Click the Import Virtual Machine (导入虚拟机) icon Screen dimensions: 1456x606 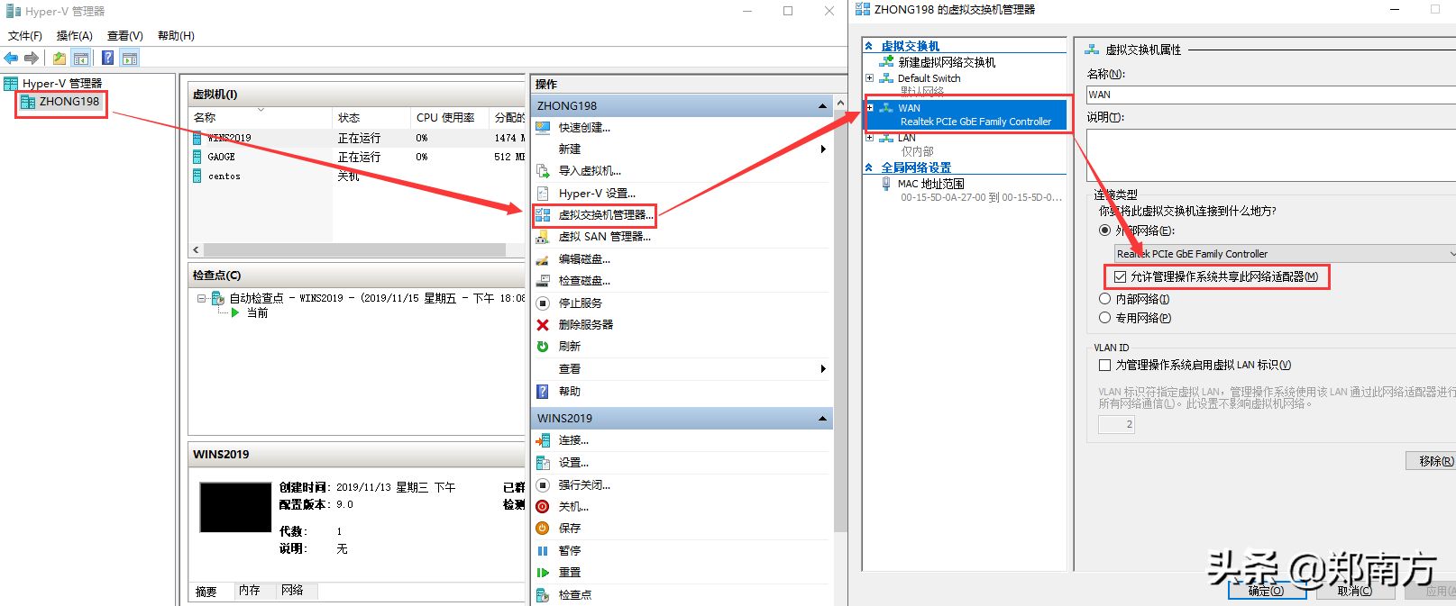click(x=543, y=170)
